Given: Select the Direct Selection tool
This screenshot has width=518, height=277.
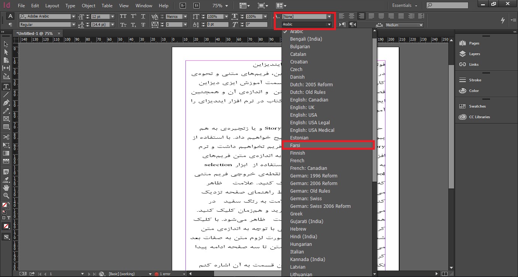Looking at the screenshot, I should pyautogui.click(x=6, y=52).
